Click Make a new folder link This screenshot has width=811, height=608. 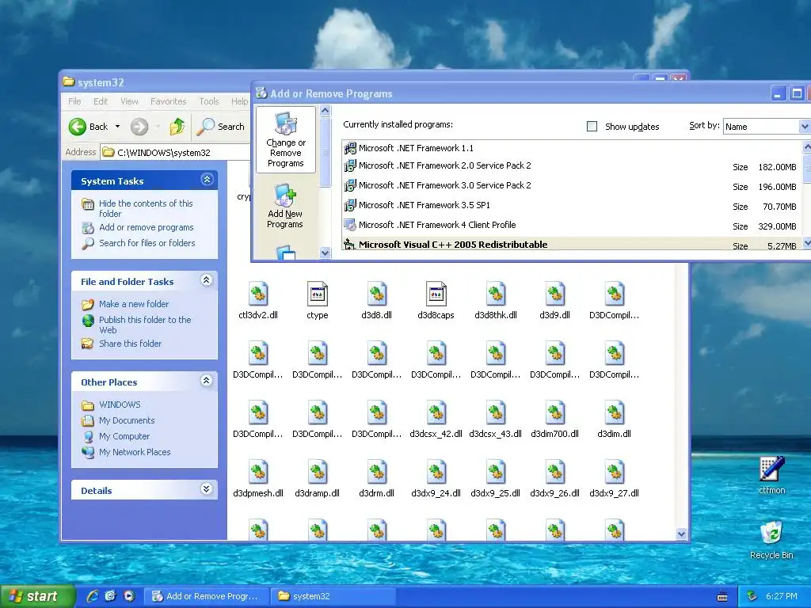(x=134, y=304)
